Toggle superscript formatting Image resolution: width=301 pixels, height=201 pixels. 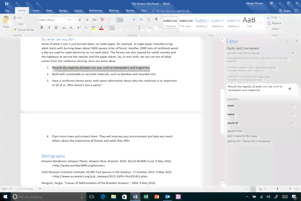pyautogui.click(x=79, y=28)
